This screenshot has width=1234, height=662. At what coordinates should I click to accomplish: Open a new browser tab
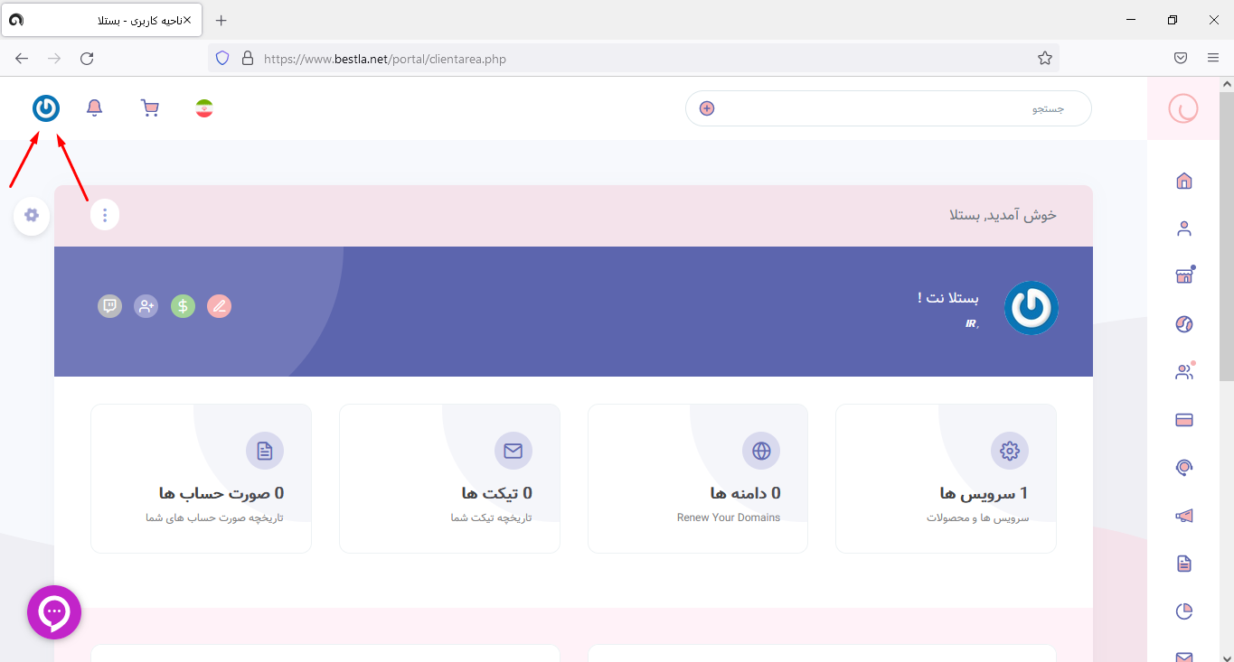[x=221, y=20]
